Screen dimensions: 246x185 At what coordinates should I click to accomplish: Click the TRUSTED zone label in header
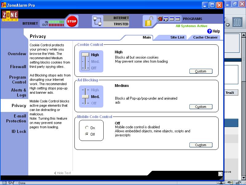121,24
